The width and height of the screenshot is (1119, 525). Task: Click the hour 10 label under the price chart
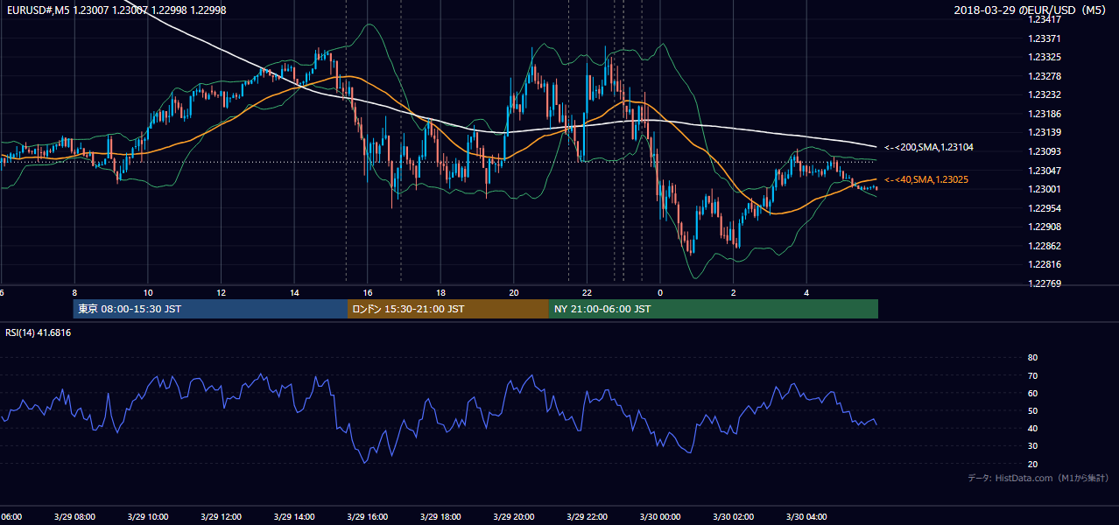pyautogui.click(x=148, y=293)
